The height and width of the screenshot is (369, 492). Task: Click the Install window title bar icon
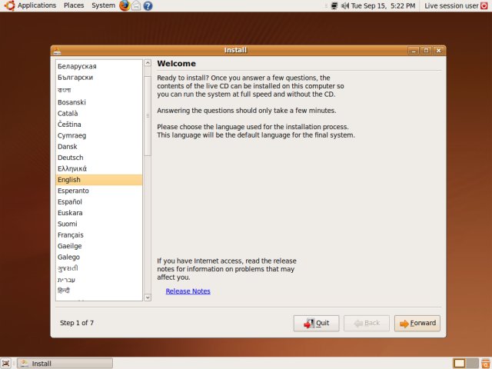[57, 51]
